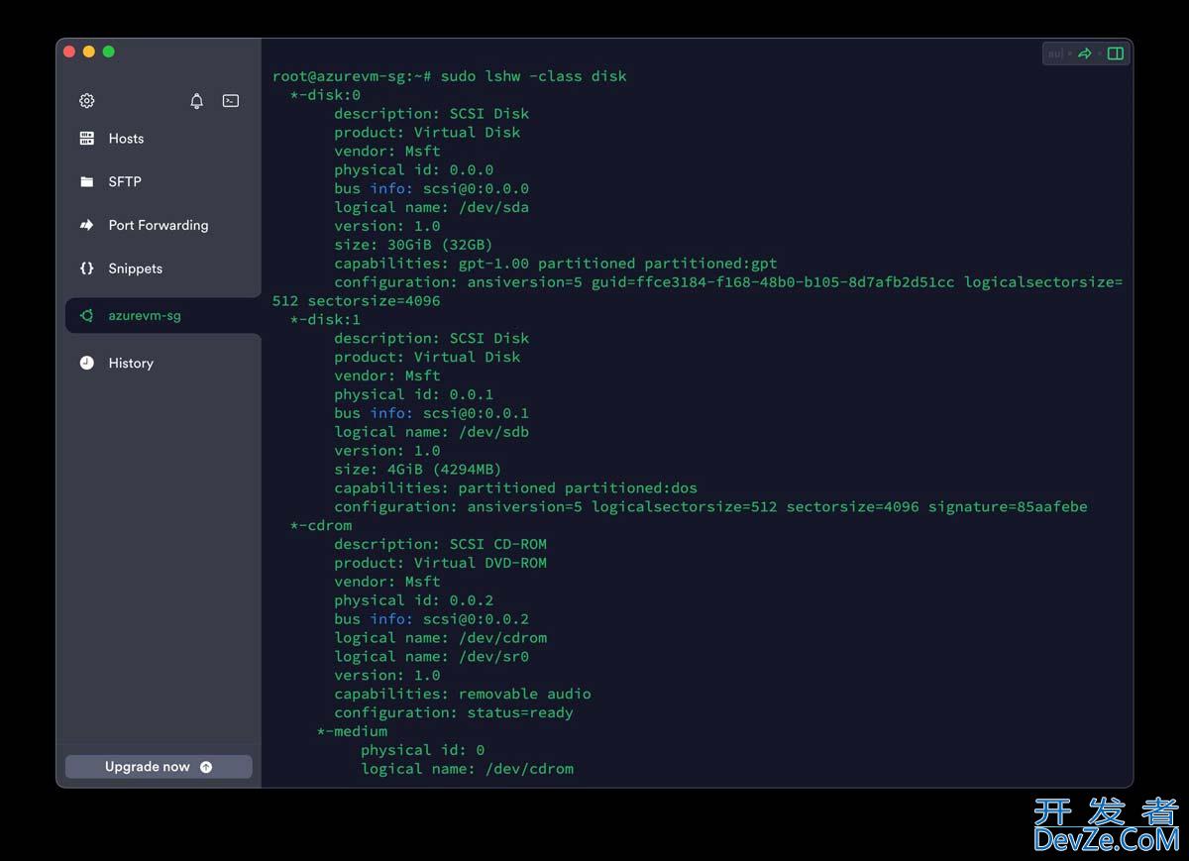Click the green macOS fullscreen button
Screen dimensions: 1189x861
(x=109, y=52)
